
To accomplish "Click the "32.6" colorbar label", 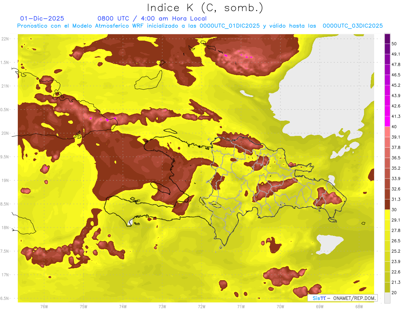I will [x=396, y=189].
